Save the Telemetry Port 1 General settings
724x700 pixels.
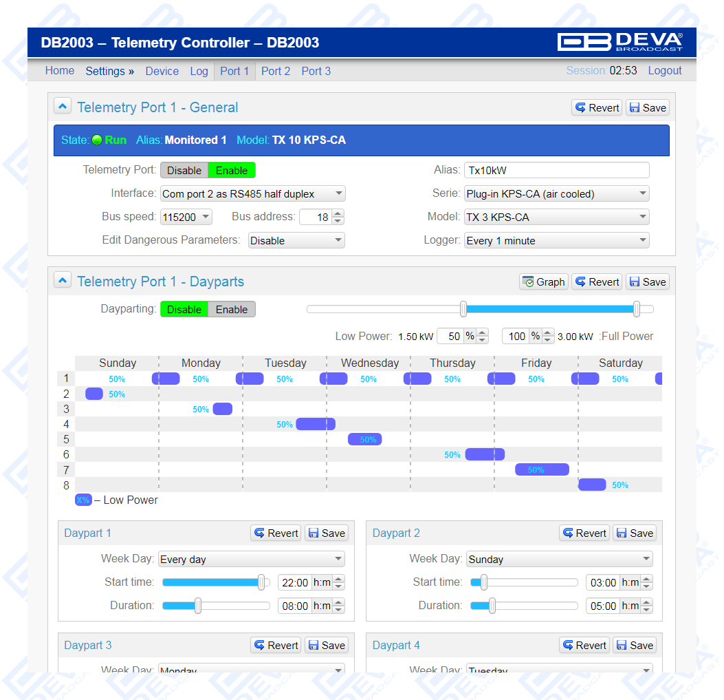pos(647,107)
